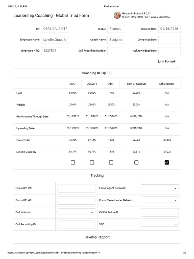
Task: Click the Call Violation ID field
Action: (160, 212)
